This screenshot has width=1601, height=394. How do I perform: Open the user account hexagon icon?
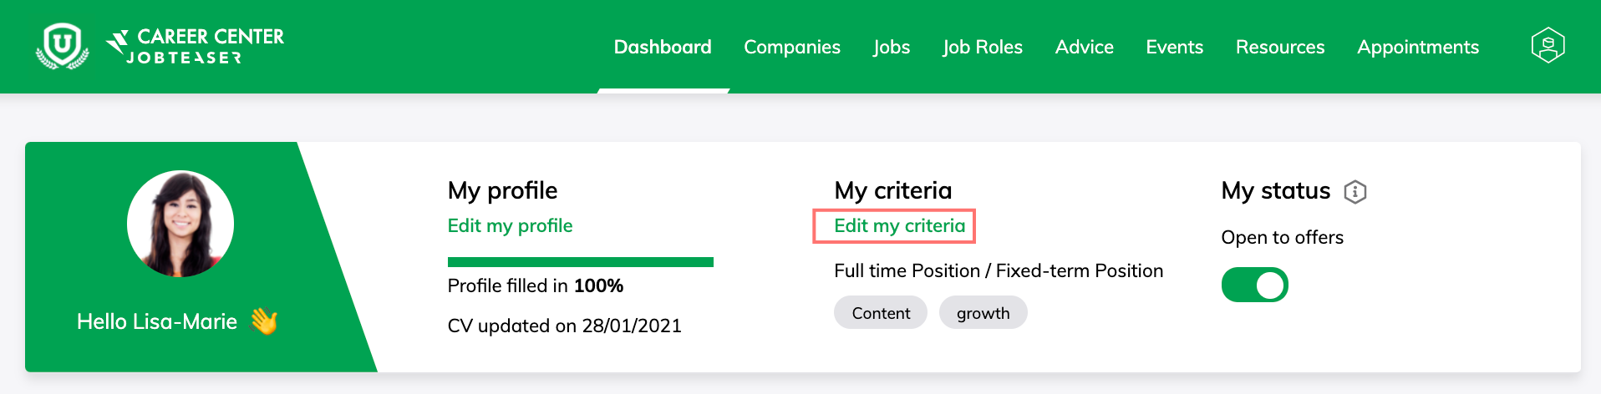pos(1548,46)
